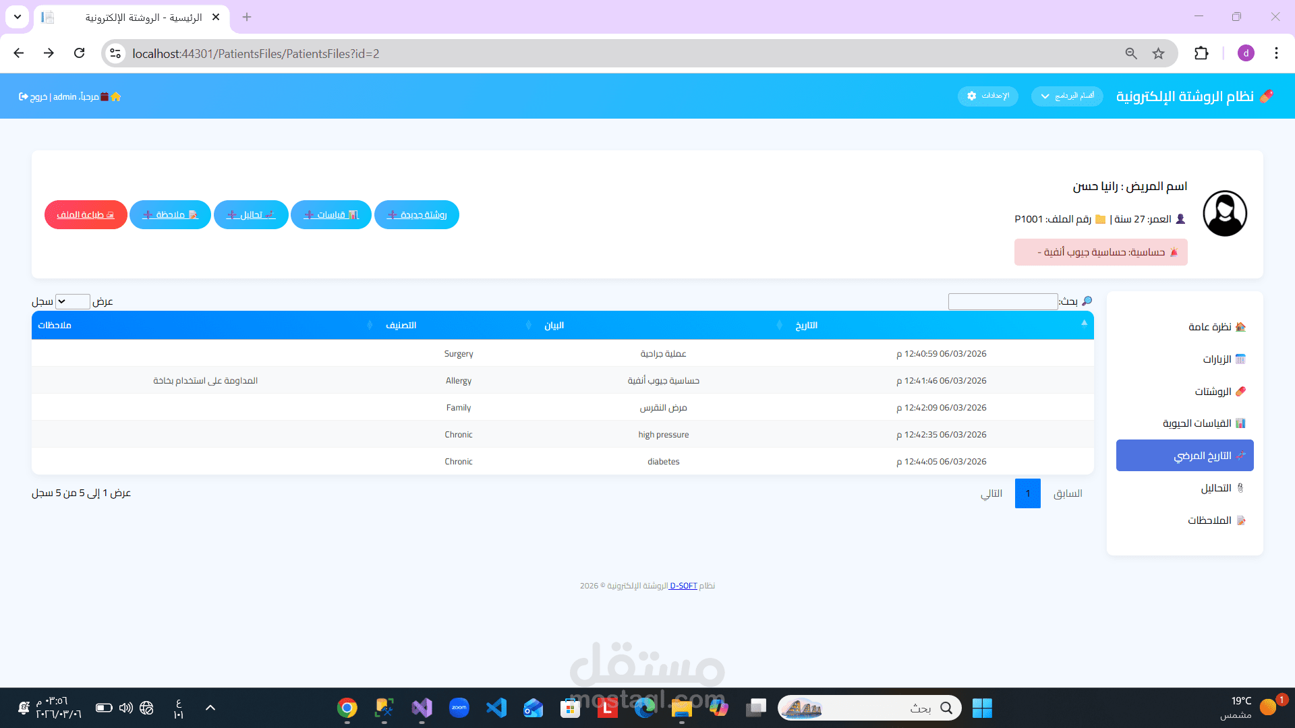Click روشتة جديدة new prescription button
This screenshot has height=728, width=1295.
[417, 214]
